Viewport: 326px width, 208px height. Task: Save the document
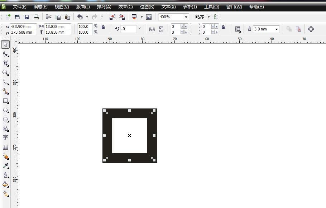point(27,17)
